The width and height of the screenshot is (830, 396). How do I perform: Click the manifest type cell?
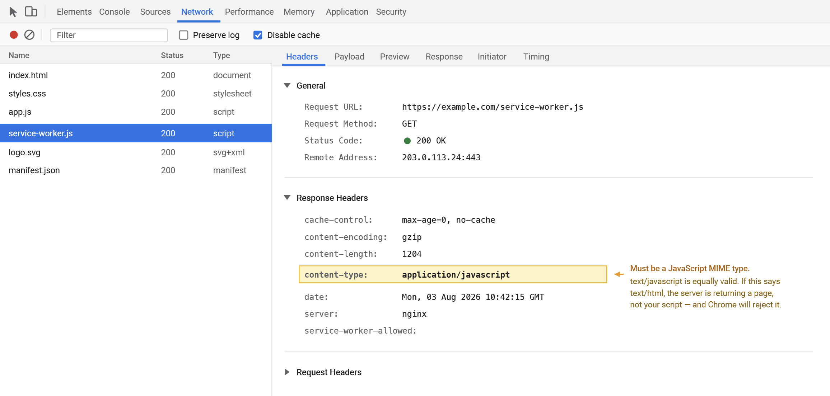coord(230,170)
